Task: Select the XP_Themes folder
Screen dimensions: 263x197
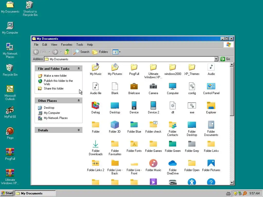Action: pos(192,67)
